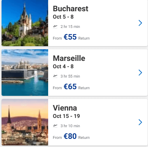Image resolution: width=148 pixels, height=147 pixels.
Task: Select the Marseille destination title
Action: click(x=69, y=58)
